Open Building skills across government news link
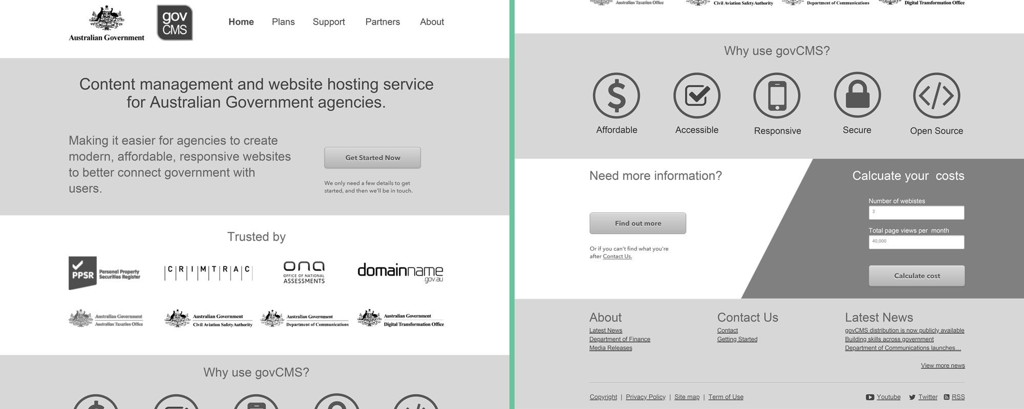The image size is (1024, 409). pyautogui.click(x=889, y=339)
